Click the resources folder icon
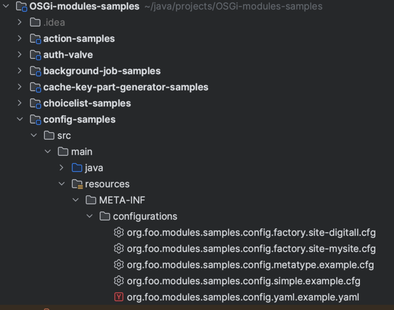This screenshot has width=394, height=310. point(77,184)
